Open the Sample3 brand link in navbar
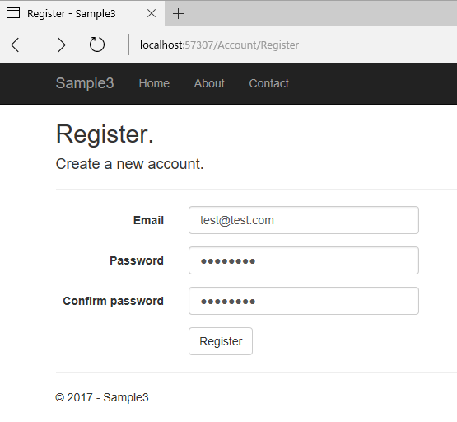457x422 pixels. tap(85, 83)
